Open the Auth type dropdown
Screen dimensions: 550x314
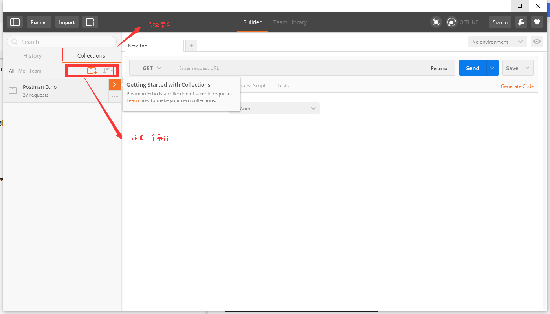tap(274, 108)
